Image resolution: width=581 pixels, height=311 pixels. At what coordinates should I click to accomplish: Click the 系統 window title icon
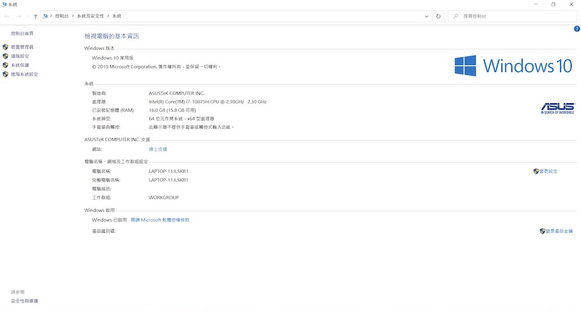4,5
